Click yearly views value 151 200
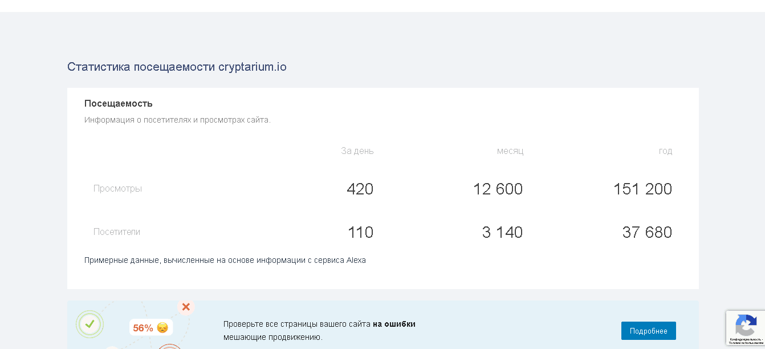765x349 pixels. 642,189
